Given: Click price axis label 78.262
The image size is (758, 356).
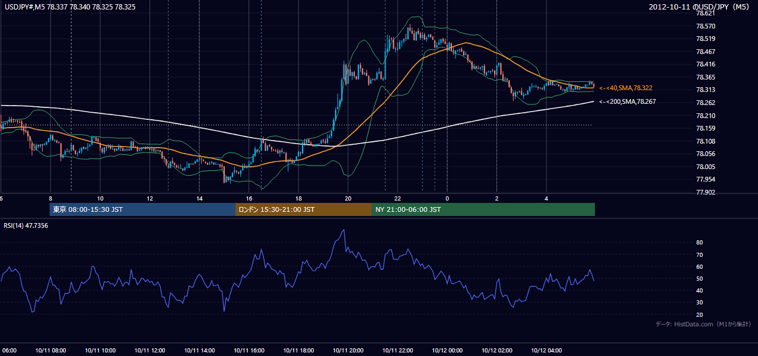Looking at the screenshot, I should pyautogui.click(x=705, y=103).
